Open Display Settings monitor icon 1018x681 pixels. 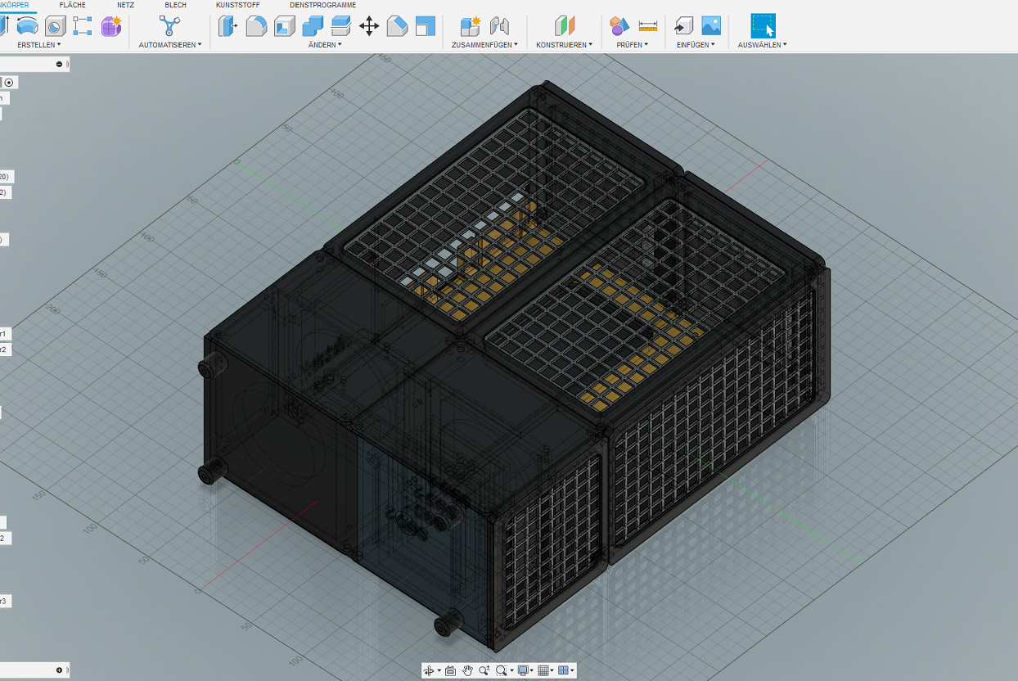click(x=522, y=670)
